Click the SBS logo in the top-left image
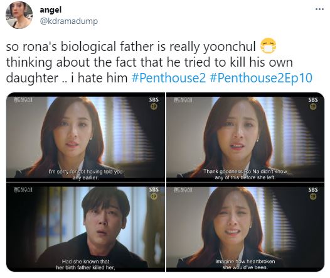Screen dimensions: 330x278 click(154, 99)
